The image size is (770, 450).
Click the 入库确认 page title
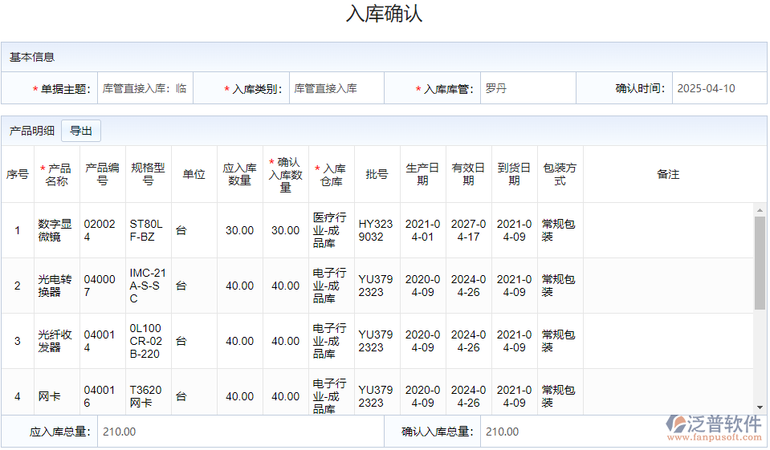coord(384,14)
